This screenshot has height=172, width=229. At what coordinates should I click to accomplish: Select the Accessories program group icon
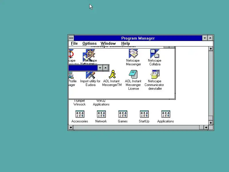click(80, 114)
